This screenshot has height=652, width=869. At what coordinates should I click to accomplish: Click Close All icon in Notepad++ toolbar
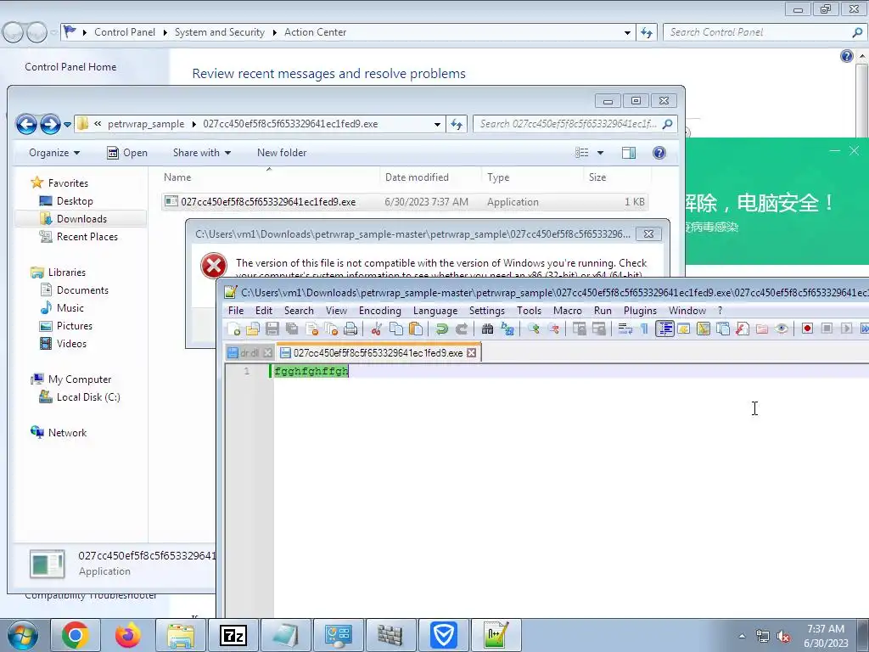332,329
